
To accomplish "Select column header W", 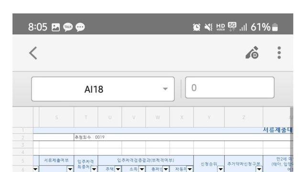I will [158, 117].
